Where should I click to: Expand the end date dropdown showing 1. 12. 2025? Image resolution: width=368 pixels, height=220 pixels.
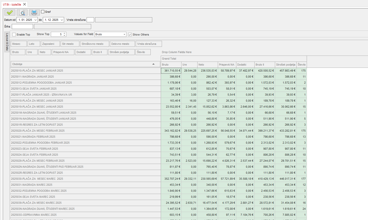[62, 20]
